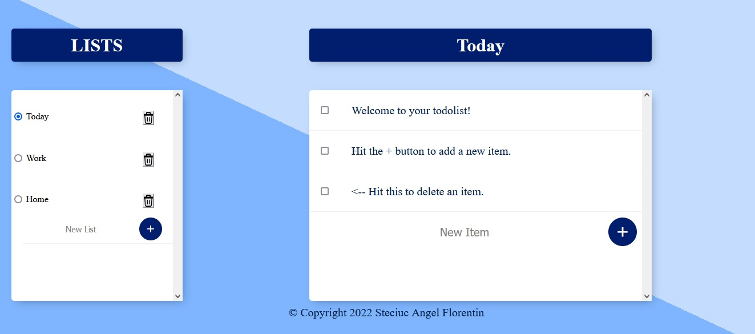Image resolution: width=755 pixels, height=334 pixels.
Task: Focus the New List text field
Action: (x=81, y=230)
